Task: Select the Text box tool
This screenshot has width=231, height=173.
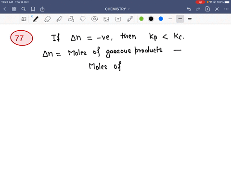Action: (118, 19)
